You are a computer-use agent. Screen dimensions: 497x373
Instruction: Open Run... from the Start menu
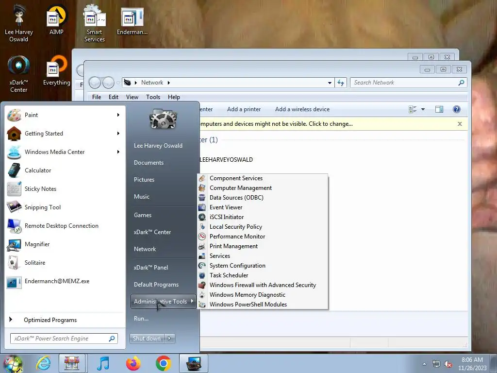pyautogui.click(x=141, y=319)
